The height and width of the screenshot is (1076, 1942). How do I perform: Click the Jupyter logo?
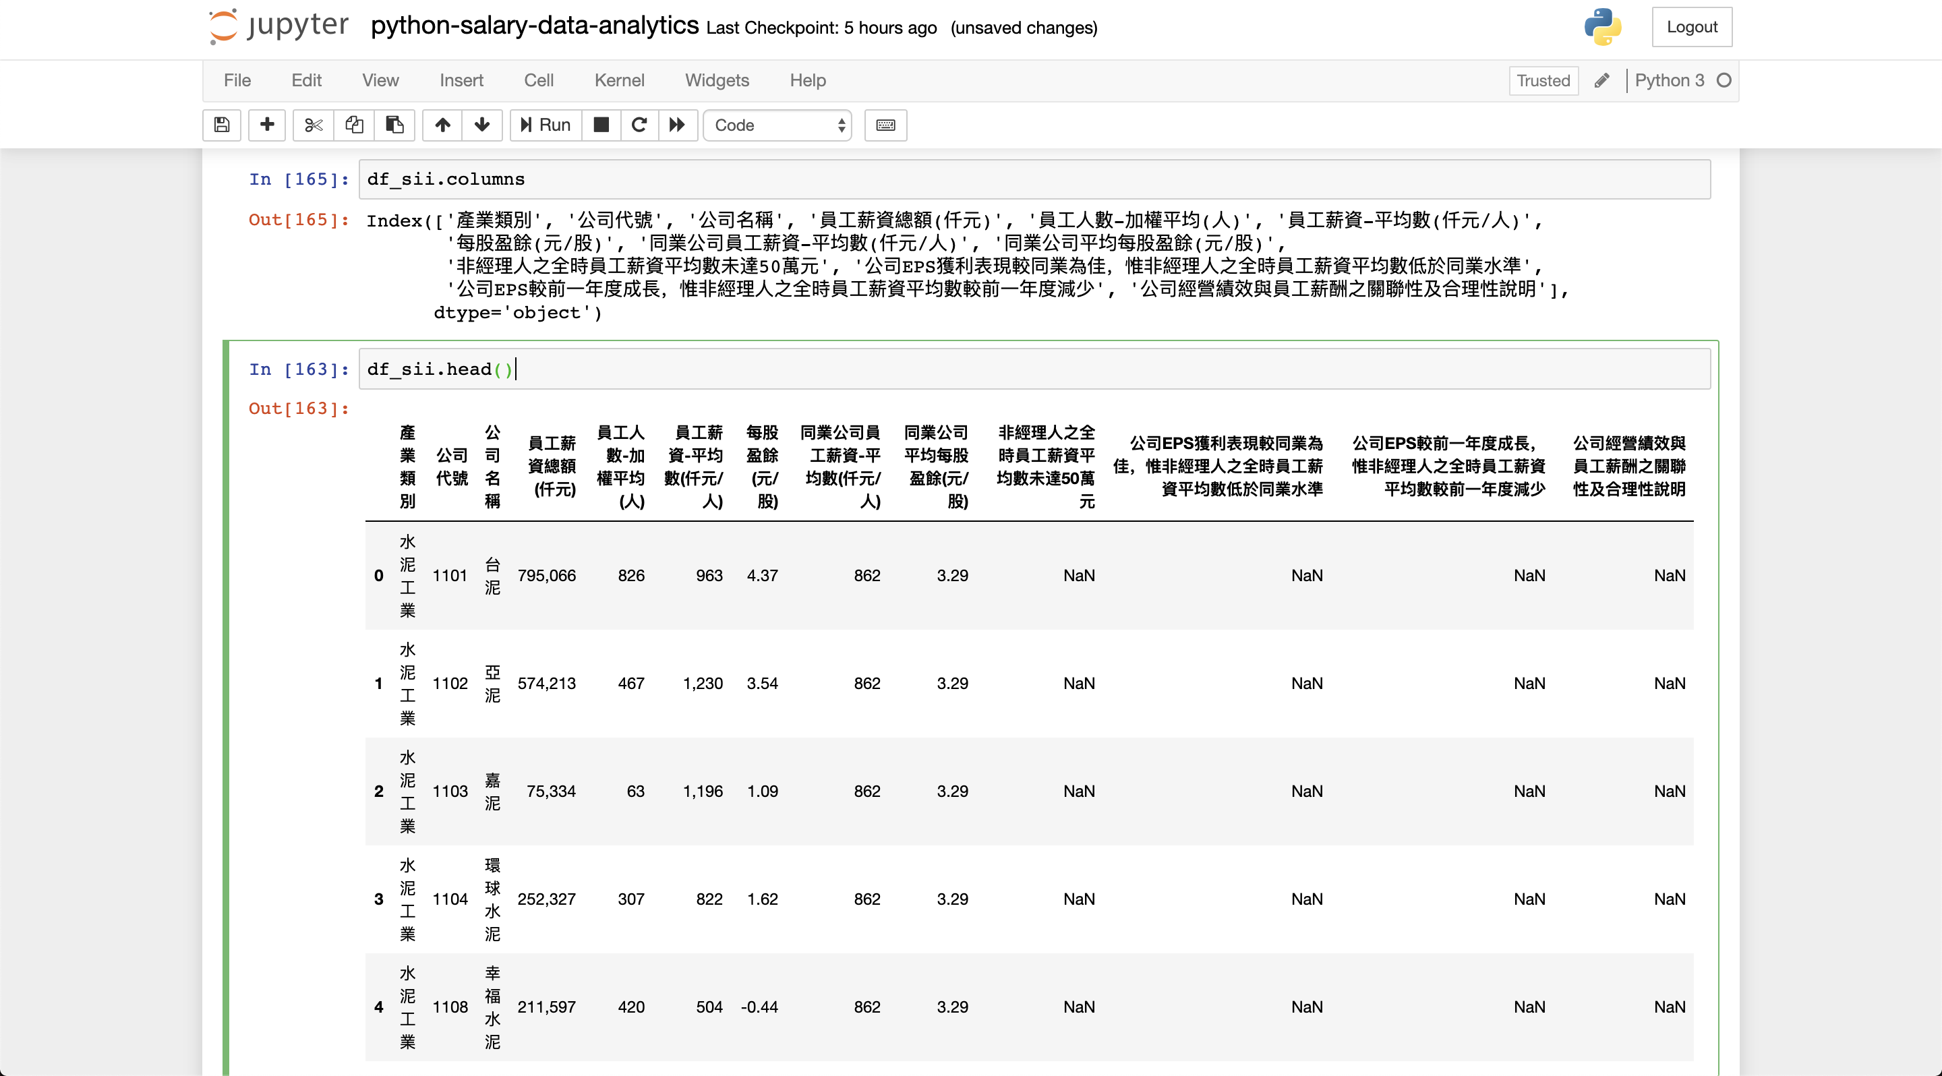279,26
